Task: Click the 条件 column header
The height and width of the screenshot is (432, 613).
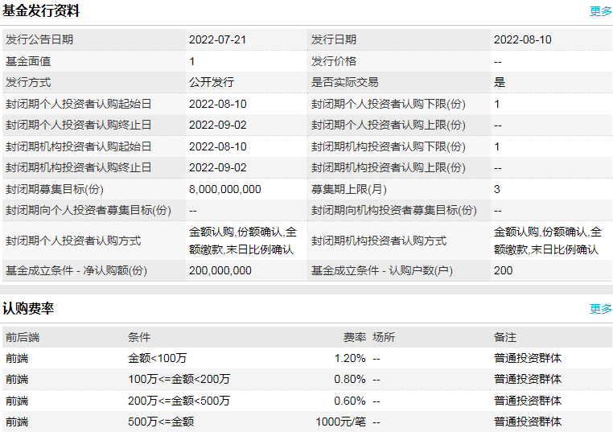Action: [138, 337]
